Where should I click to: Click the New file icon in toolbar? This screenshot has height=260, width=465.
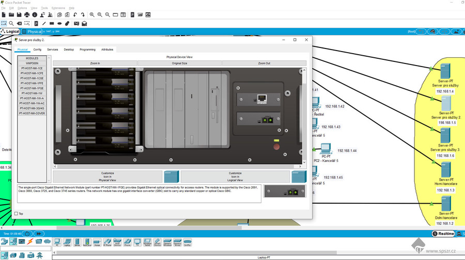(4, 14)
